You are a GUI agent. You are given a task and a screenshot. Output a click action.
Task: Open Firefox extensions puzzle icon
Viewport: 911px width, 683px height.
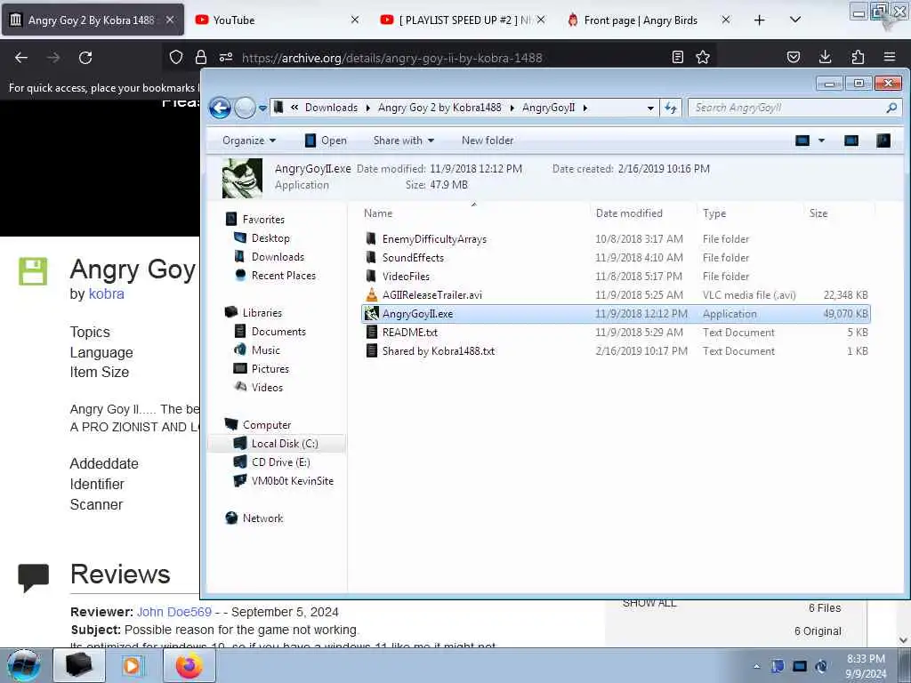point(858,57)
